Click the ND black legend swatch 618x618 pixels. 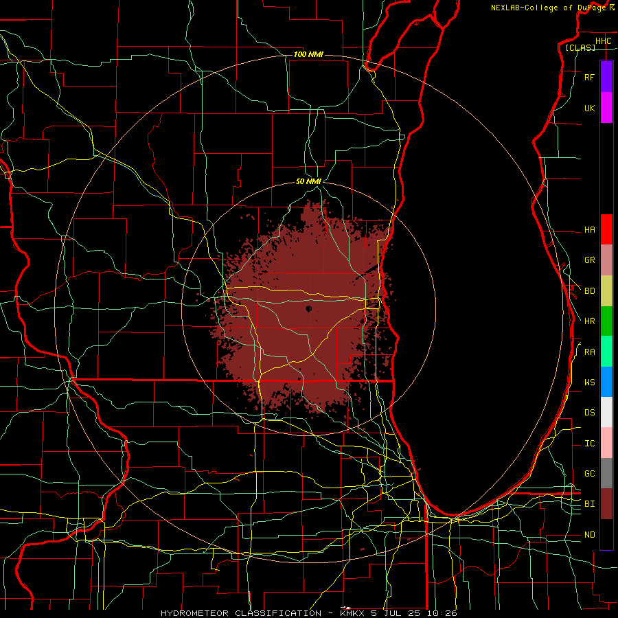[606, 534]
